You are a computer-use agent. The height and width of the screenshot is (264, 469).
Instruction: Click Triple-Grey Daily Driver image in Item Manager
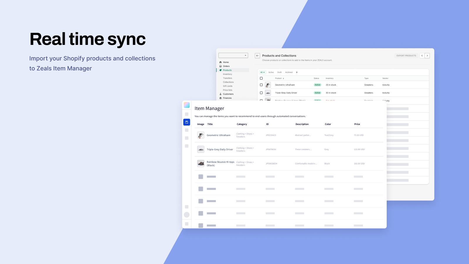point(201,149)
